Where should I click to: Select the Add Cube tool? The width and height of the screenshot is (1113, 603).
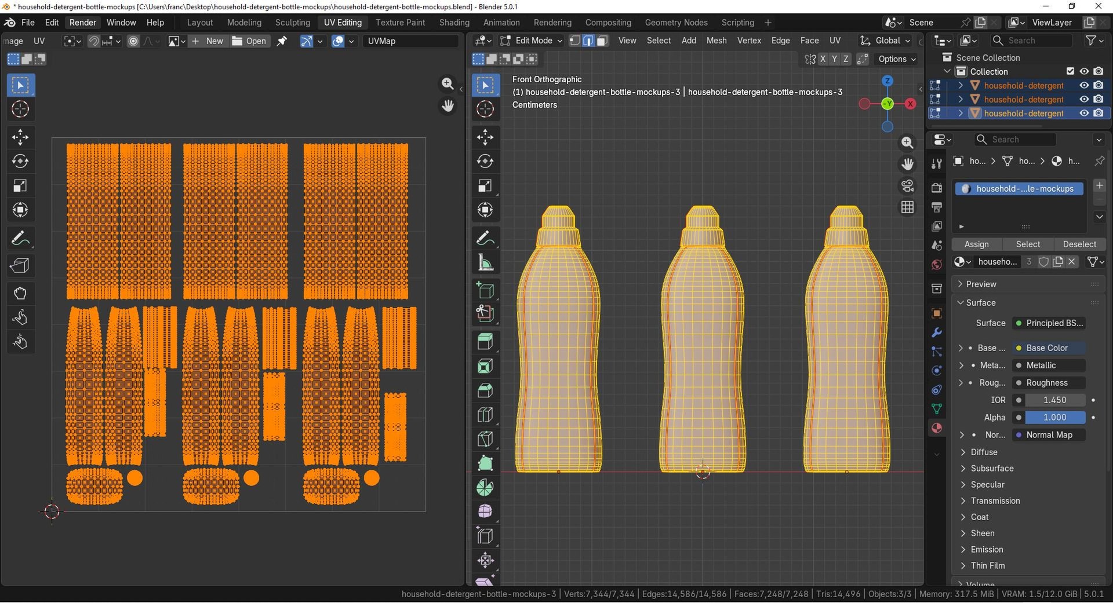[x=485, y=290]
